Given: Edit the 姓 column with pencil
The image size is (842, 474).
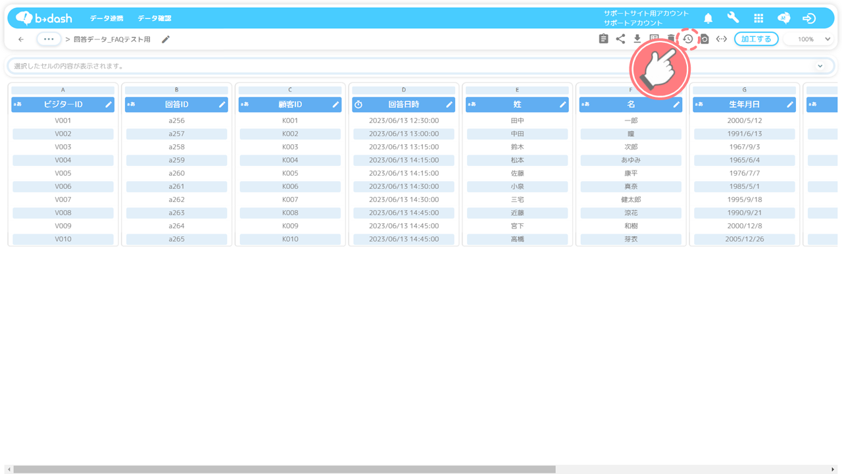Looking at the screenshot, I should point(563,104).
